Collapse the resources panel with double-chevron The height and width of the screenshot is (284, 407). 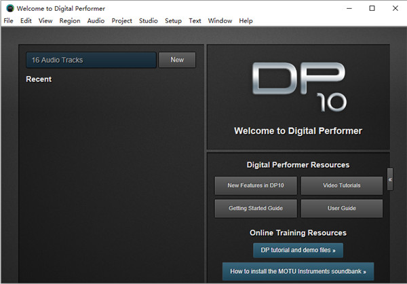pos(390,179)
